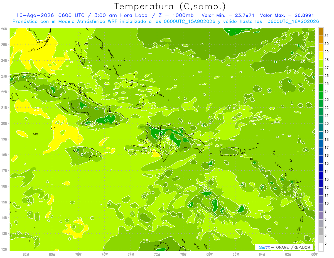
Task: Click the '68W' longitude label
Action: (x=210, y=254)
